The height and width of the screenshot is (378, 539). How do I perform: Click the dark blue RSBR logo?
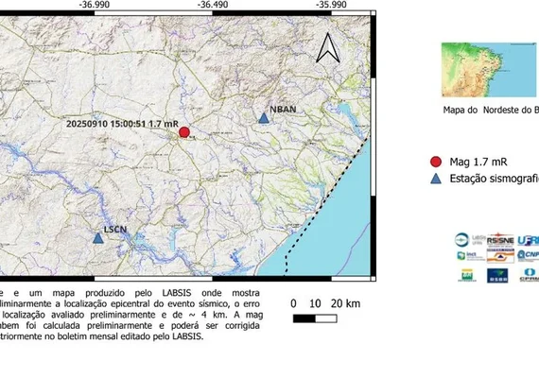[x=497, y=276]
